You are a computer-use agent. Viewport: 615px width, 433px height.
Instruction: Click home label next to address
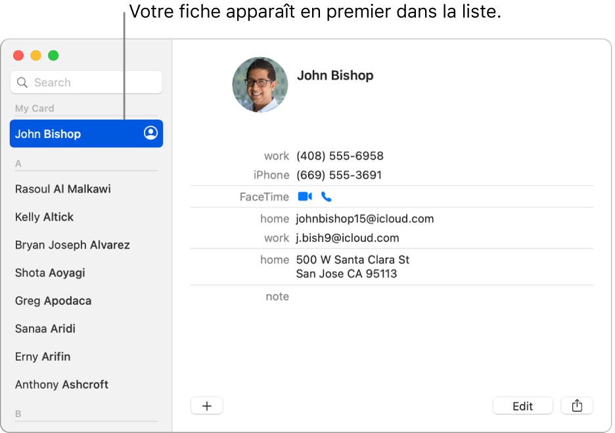pyautogui.click(x=275, y=260)
